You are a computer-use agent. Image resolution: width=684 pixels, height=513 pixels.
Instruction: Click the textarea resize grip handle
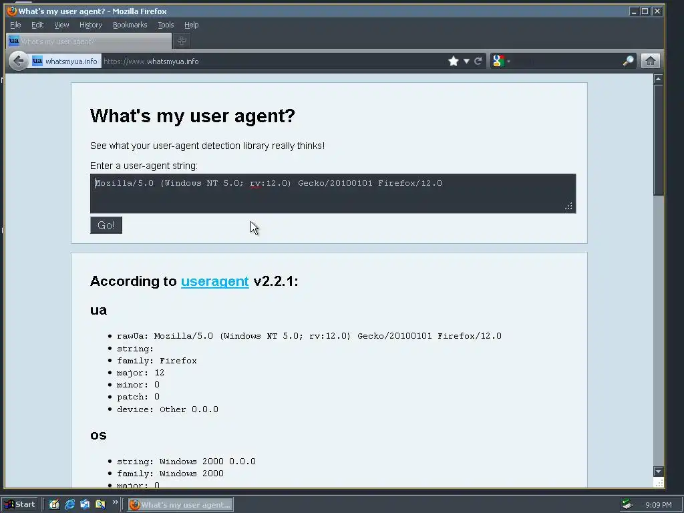[569, 206]
